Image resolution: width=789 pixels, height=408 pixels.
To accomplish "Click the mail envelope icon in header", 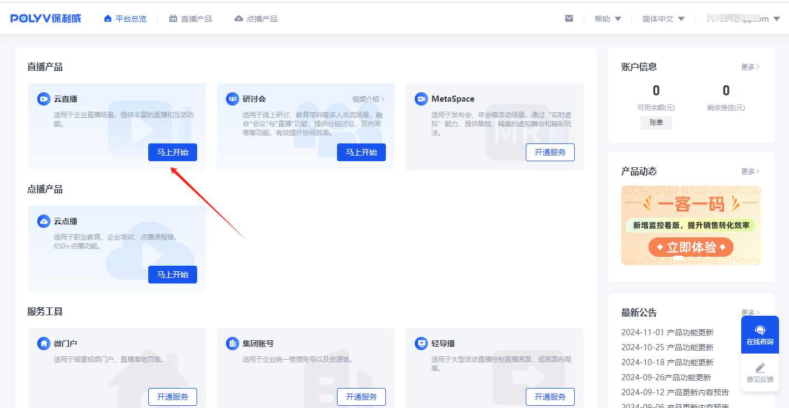I will pyautogui.click(x=569, y=18).
